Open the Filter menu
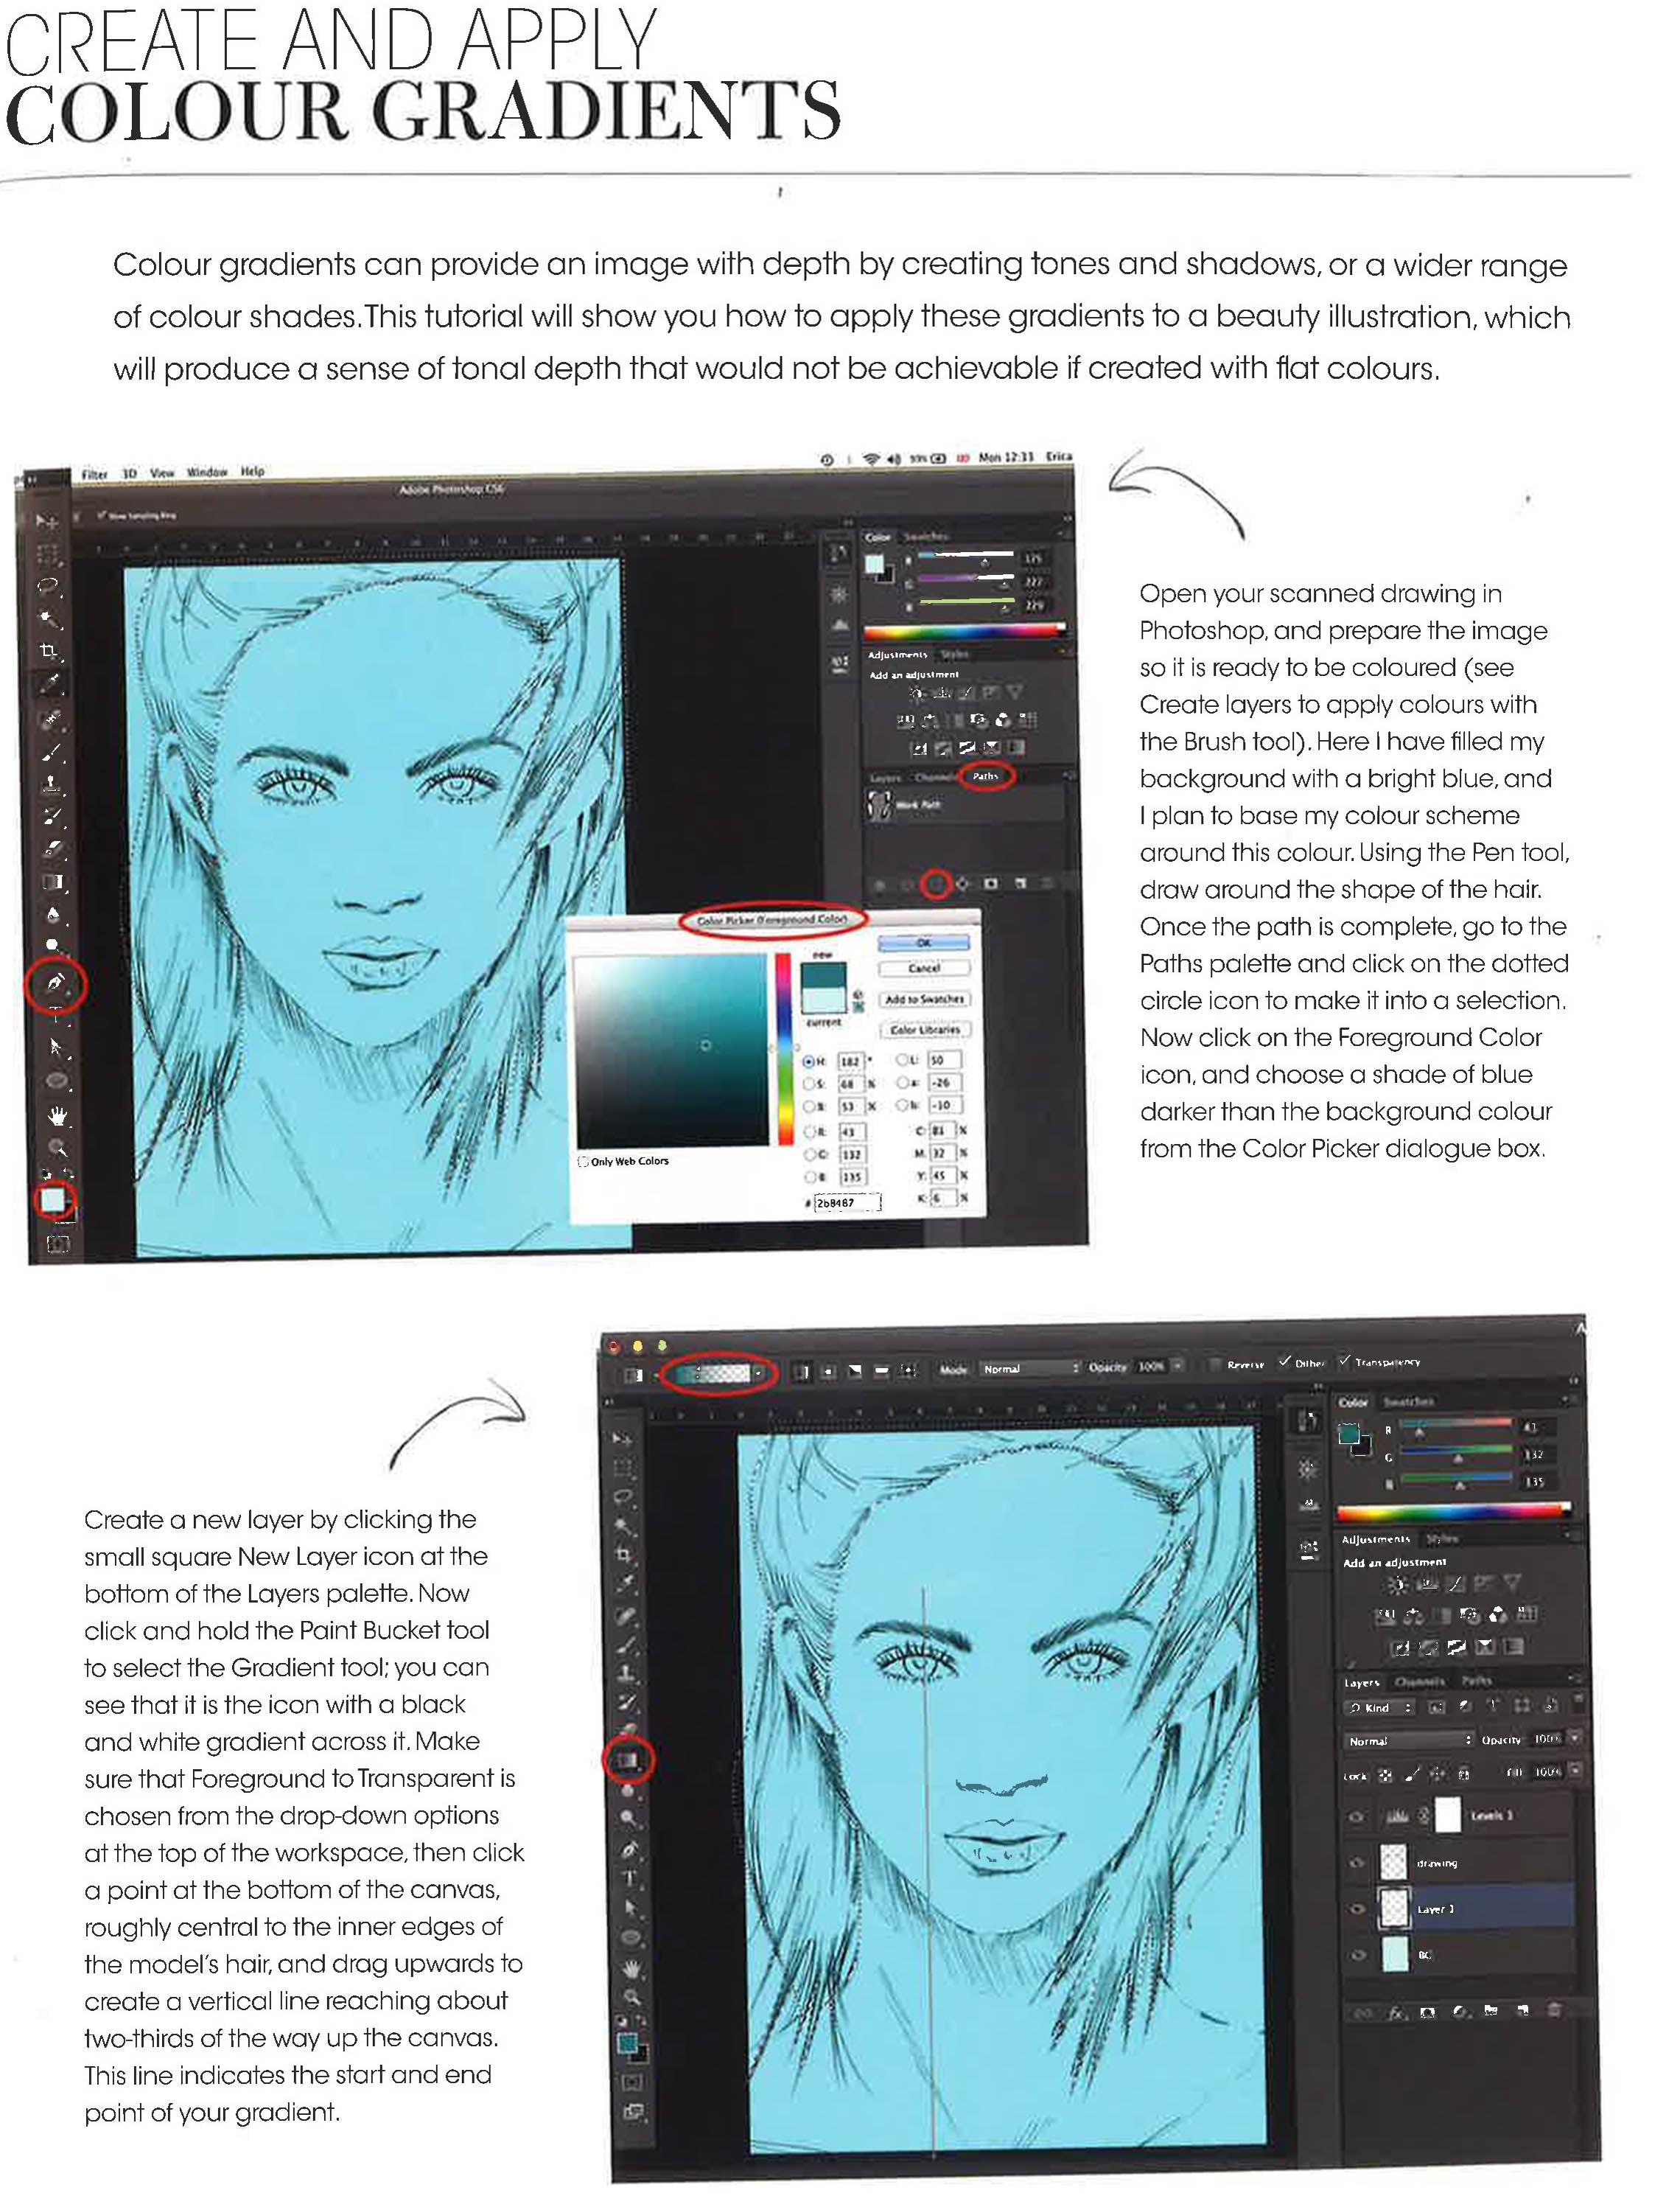 coord(95,473)
